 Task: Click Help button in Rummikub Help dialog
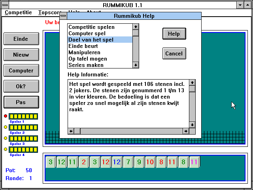tap(174, 34)
